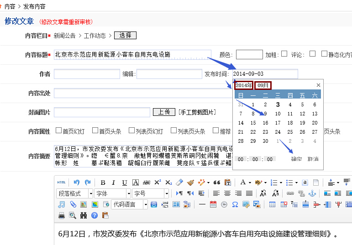Open the 段落格式 paragraph format dropdown
This screenshot has width=352, height=245.
(x=75, y=193)
